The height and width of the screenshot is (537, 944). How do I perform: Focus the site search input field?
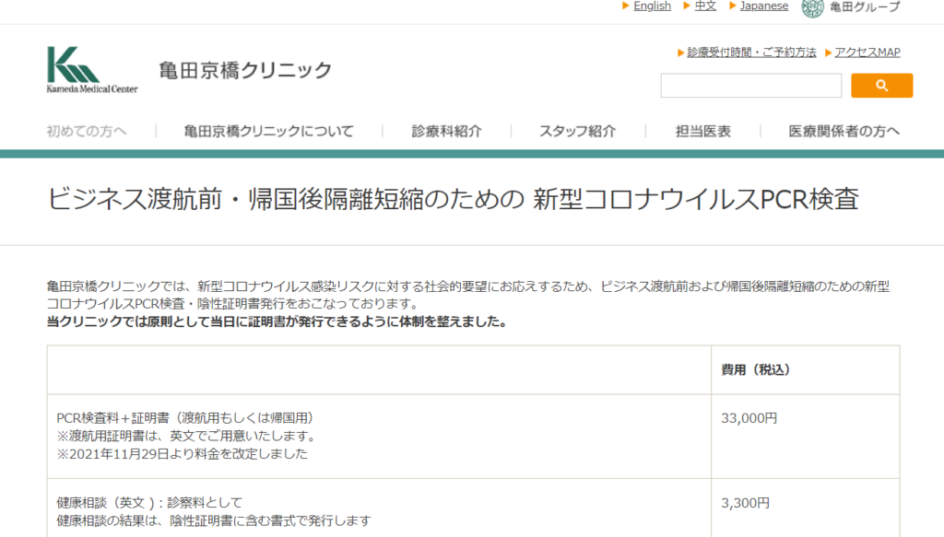pyautogui.click(x=750, y=86)
